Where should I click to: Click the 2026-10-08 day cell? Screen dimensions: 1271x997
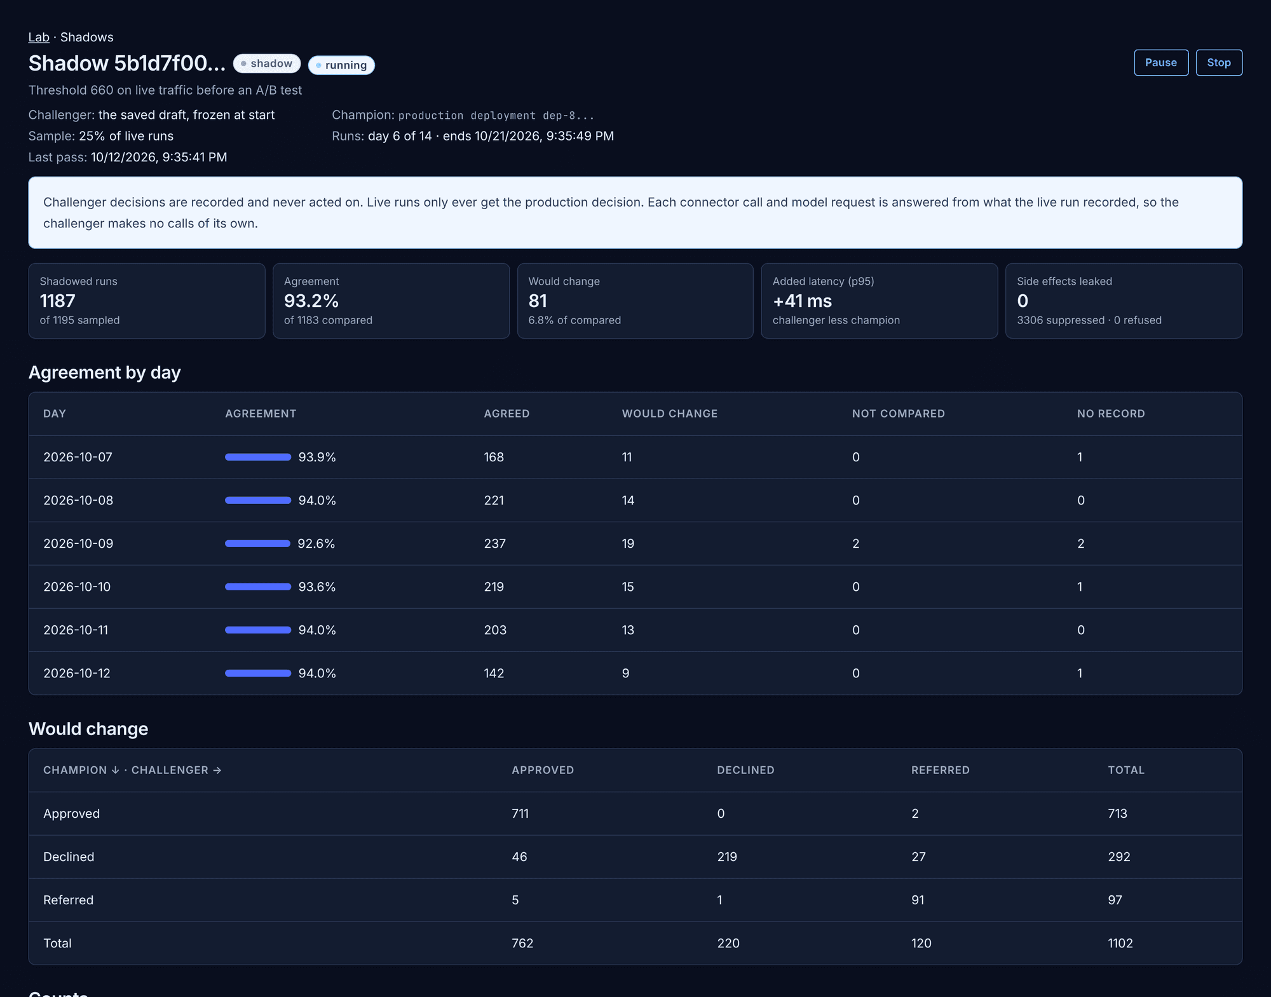click(x=78, y=500)
